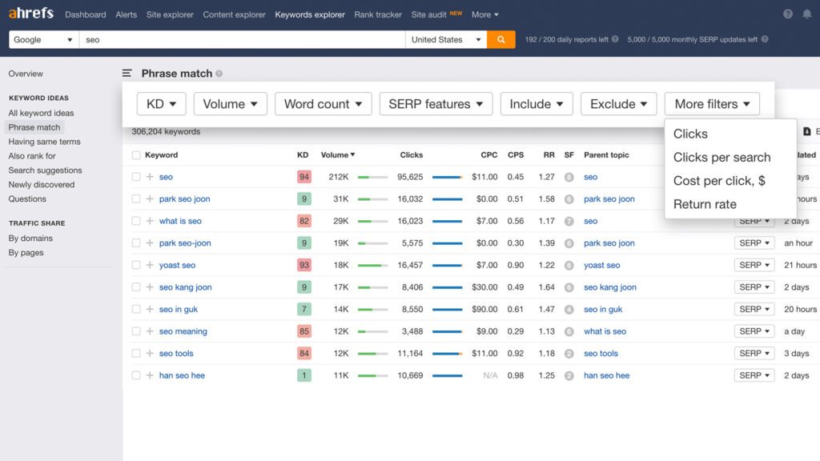The width and height of the screenshot is (820, 461).
Task: Click the Phrase match help icon
Action: 219,74
